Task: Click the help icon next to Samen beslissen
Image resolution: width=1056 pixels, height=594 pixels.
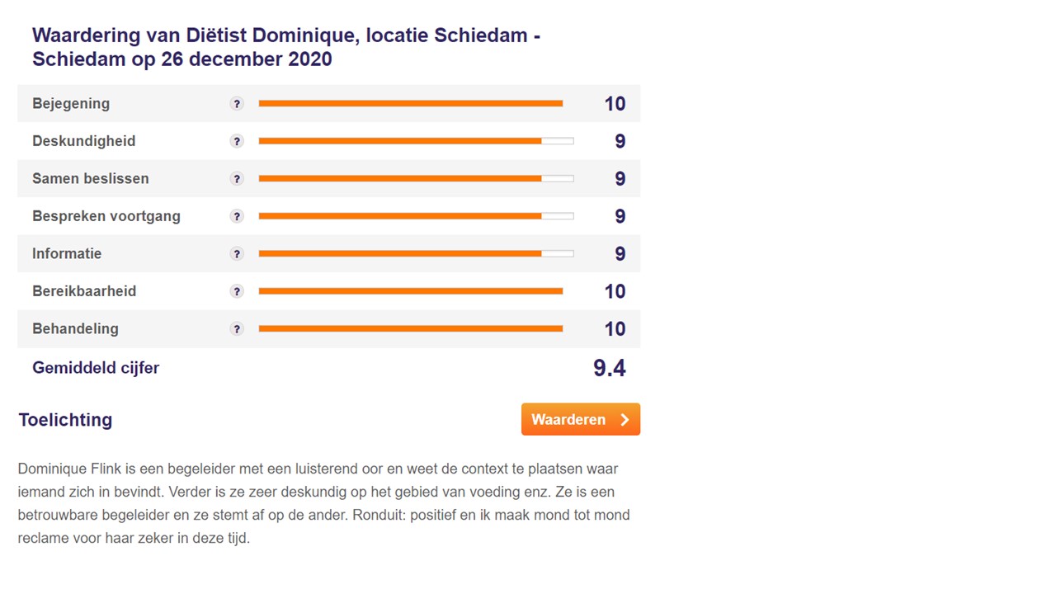Action: tap(237, 179)
